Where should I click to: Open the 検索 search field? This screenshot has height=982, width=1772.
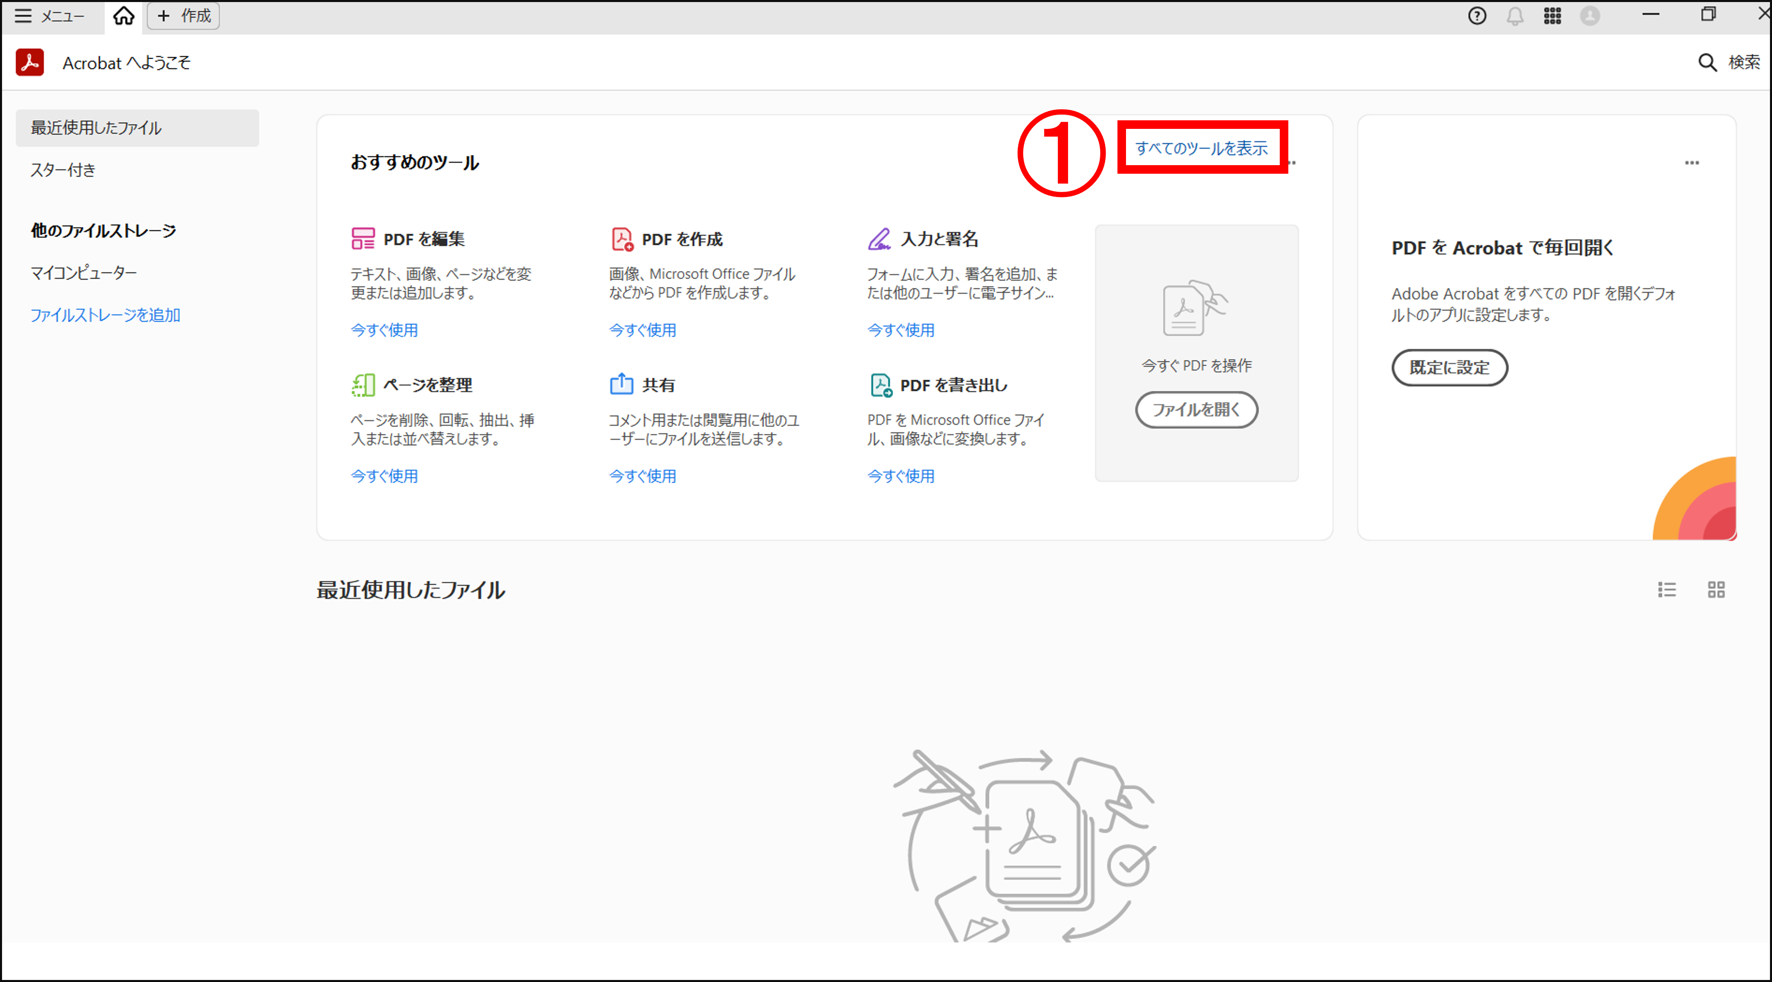pos(1727,62)
